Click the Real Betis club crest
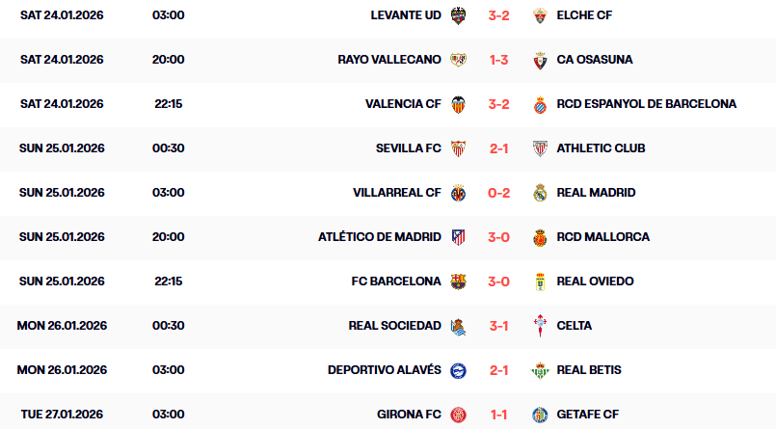The image size is (776, 429). (x=540, y=370)
